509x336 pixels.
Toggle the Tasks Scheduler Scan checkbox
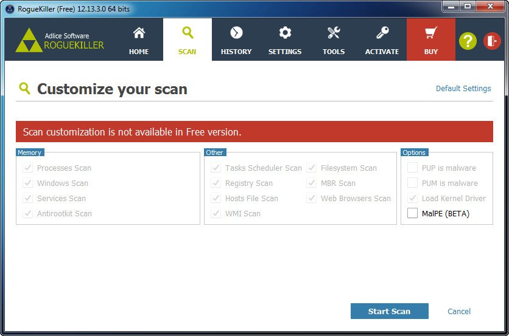pyautogui.click(x=216, y=168)
